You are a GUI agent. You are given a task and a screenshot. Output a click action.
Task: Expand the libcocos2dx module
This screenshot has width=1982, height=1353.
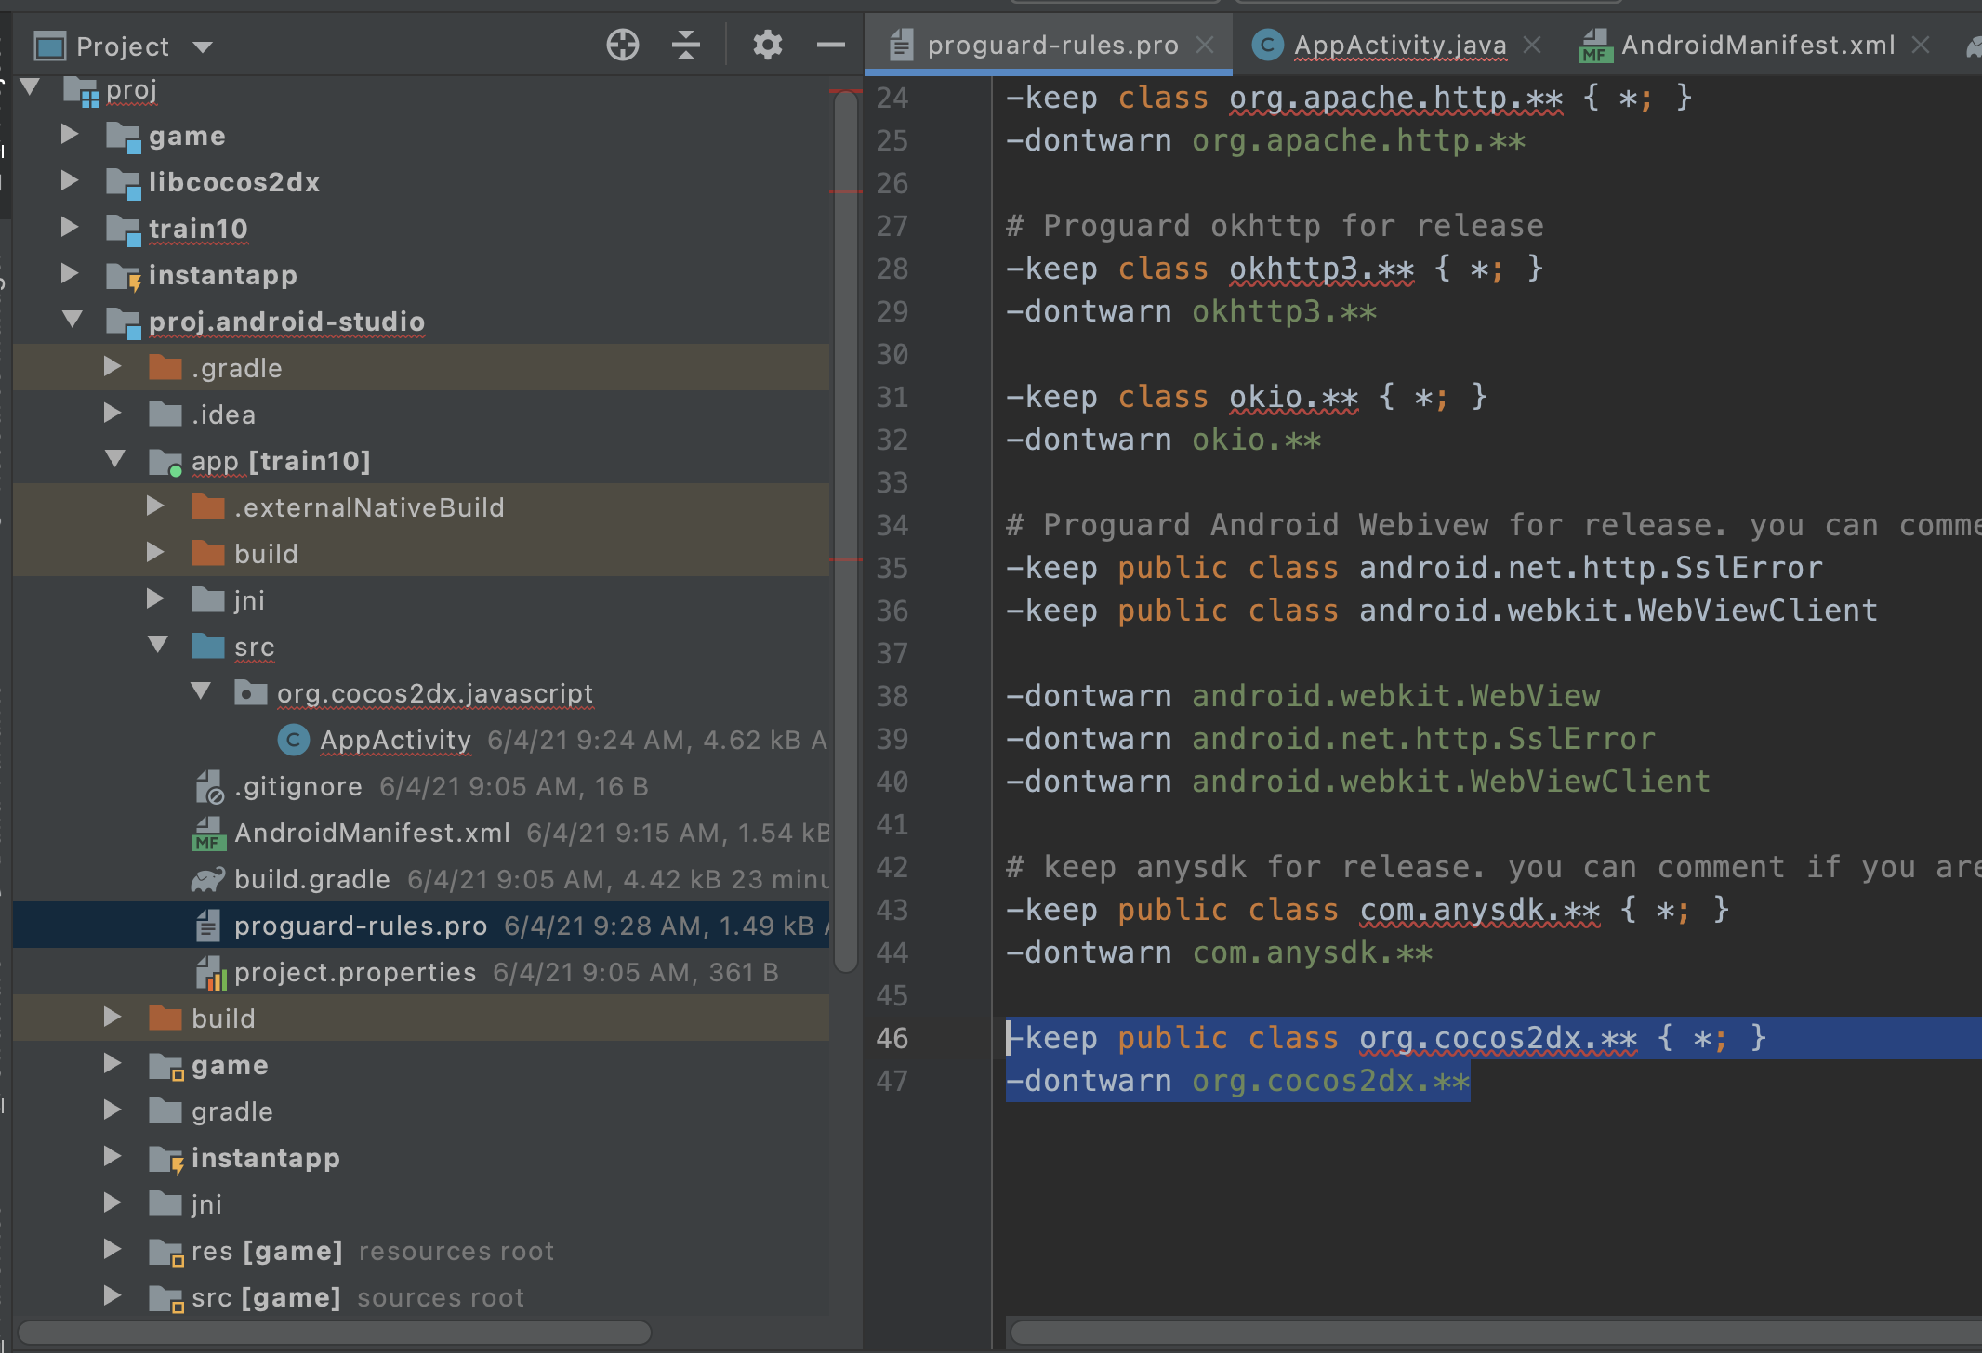[70, 180]
